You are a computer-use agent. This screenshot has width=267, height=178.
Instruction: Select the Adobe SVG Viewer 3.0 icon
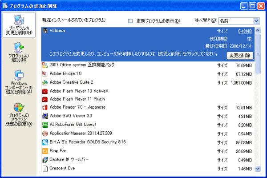click(x=44, y=116)
